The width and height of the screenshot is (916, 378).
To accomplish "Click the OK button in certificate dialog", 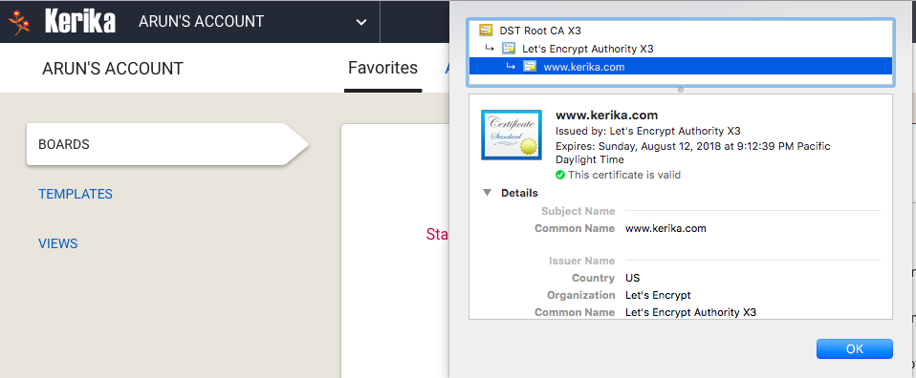I will point(854,348).
